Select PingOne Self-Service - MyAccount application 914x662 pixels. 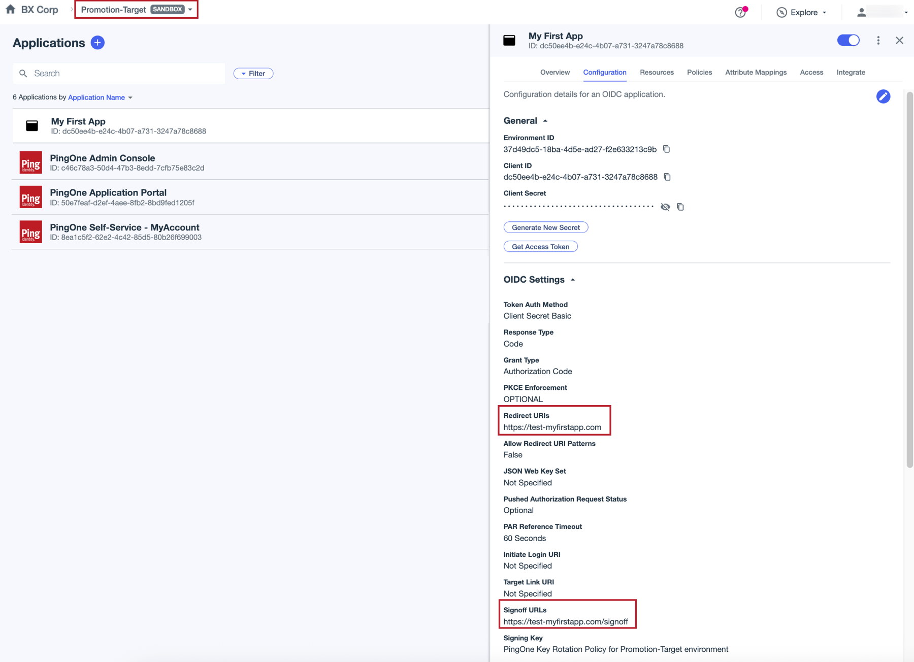[251, 231]
